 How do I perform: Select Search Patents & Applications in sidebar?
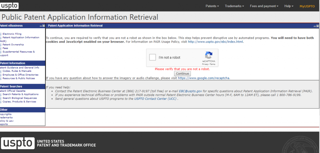pos(21,94)
